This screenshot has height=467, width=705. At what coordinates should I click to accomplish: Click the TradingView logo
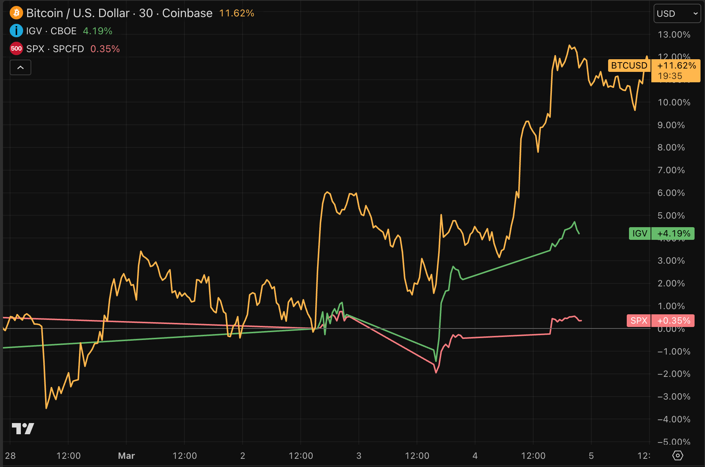[23, 429]
